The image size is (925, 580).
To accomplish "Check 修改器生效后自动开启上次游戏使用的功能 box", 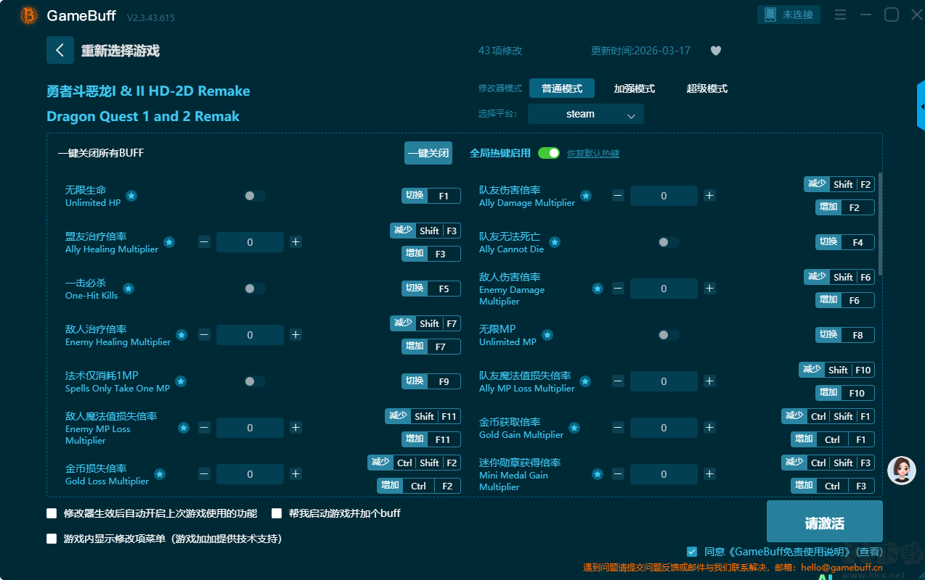I will pyautogui.click(x=52, y=513).
